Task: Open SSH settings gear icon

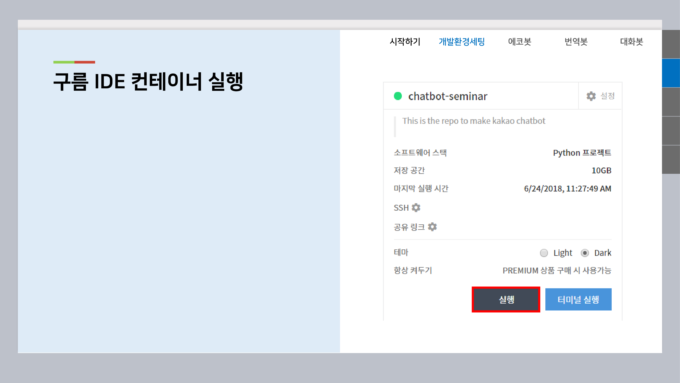Action: (x=416, y=208)
